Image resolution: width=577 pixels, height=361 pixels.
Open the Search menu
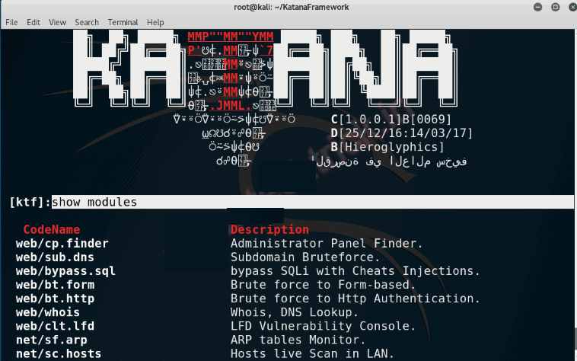click(x=87, y=22)
